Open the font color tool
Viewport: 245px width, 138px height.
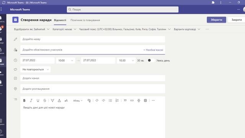pyautogui.click(x=59, y=100)
